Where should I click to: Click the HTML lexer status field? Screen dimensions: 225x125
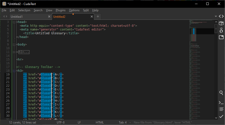tap(99, 122)
